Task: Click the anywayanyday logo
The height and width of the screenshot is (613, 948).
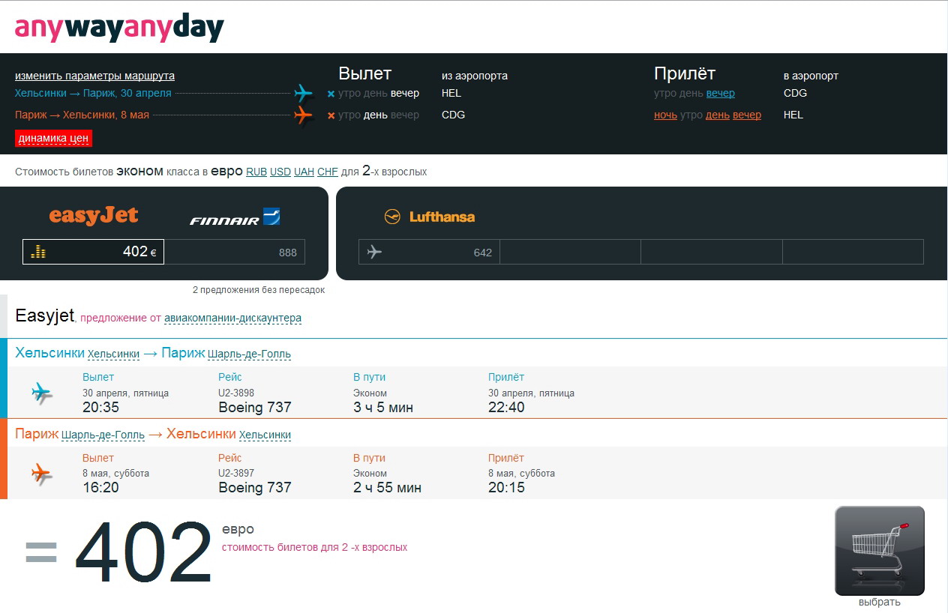Action: pos(119,28)
